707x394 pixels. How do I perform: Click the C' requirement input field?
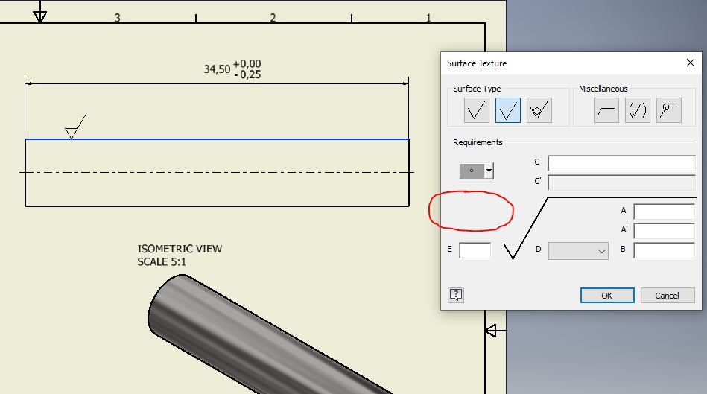(621, 182)
